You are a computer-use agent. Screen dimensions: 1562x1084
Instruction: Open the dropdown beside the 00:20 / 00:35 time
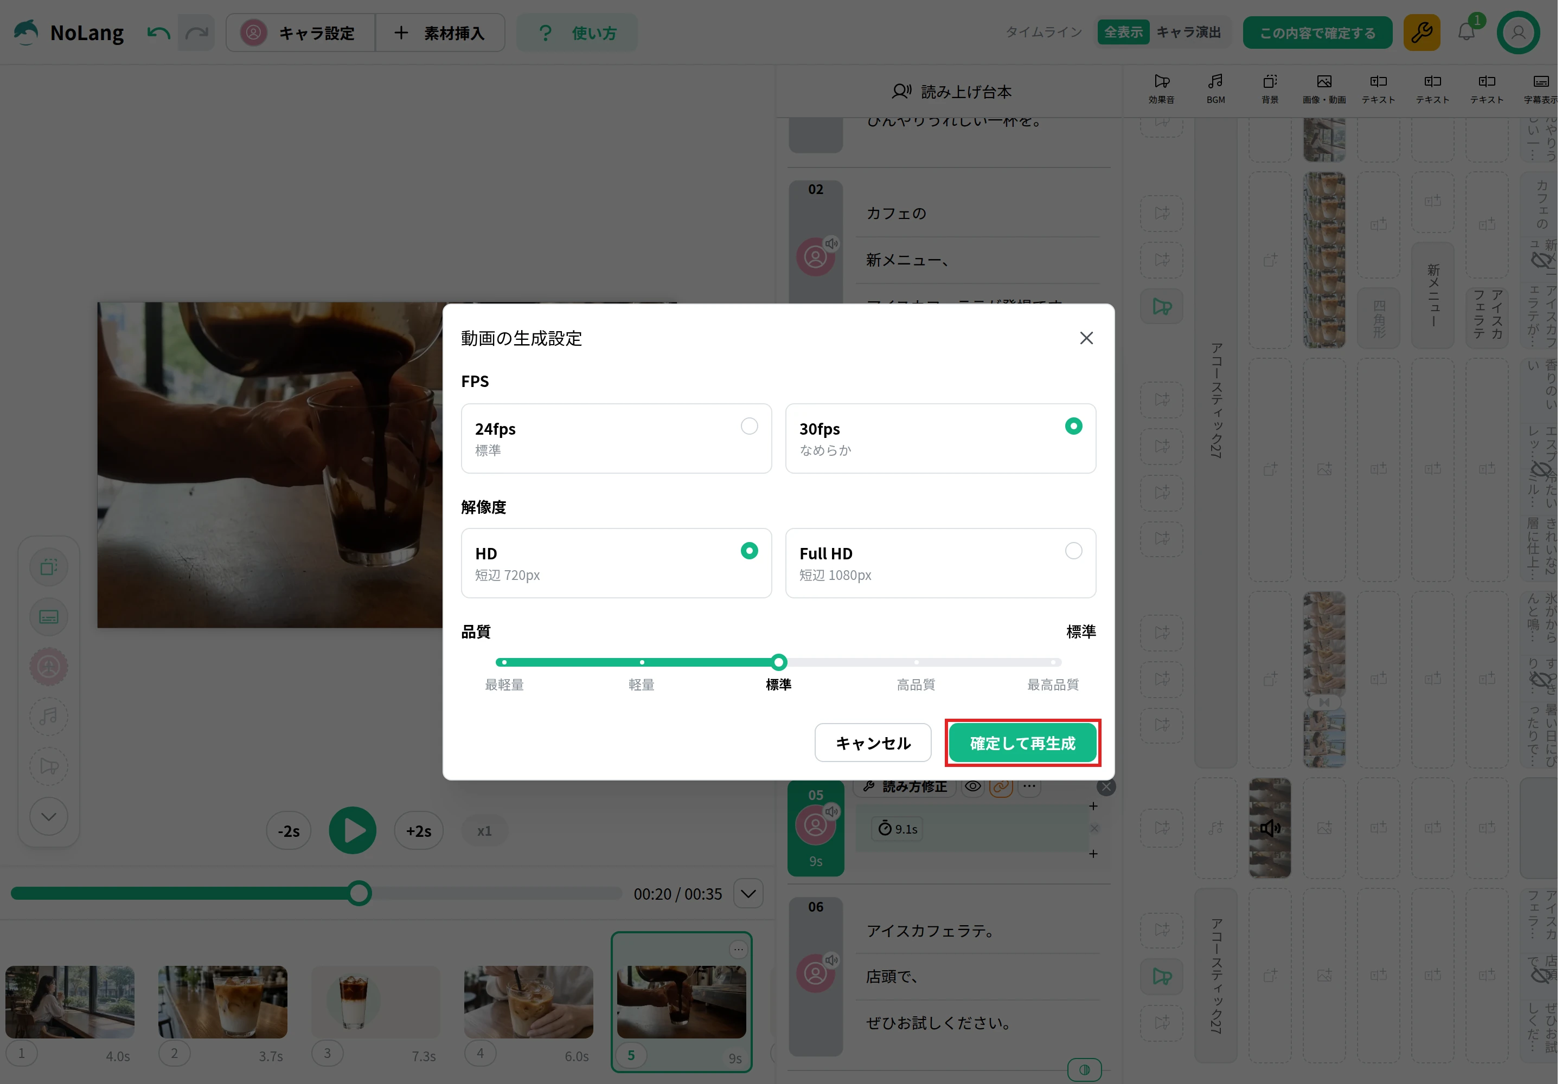pyautogui.click(x=748, y=894)
